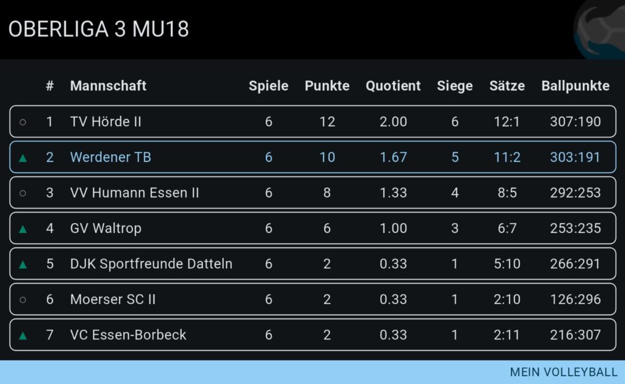Viewport: 625px width, 384px height.
Task: Click the Siege column header
Action: [x=455, y=86]
